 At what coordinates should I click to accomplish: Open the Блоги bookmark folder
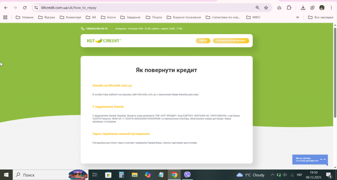108,18
